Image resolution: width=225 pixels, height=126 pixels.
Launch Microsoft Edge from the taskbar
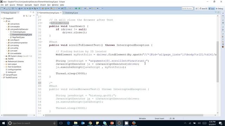(x=69, y=123)
